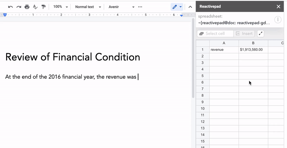Click the left indent marker on ruler

5,15
